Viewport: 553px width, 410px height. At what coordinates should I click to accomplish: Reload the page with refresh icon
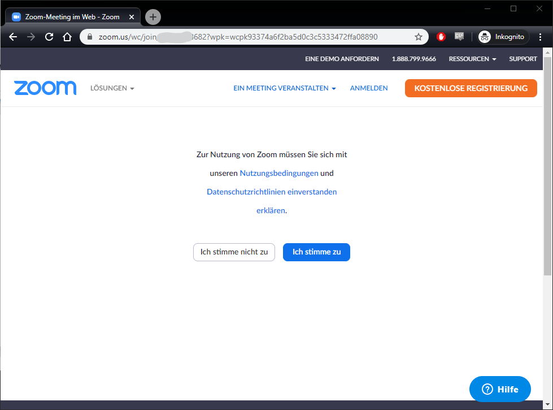(49, 37)
